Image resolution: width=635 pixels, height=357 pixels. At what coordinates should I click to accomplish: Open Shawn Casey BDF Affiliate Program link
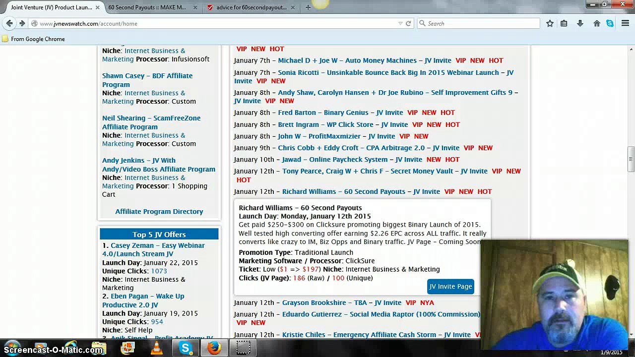pyautogui.click(x=147, y=80)
